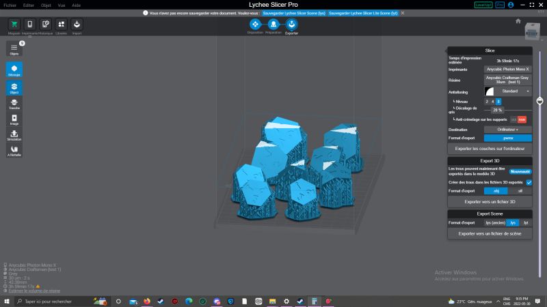Screen dimensions: 547x307
Task: Open the Vue menu
Action: [x=62, y=5]
